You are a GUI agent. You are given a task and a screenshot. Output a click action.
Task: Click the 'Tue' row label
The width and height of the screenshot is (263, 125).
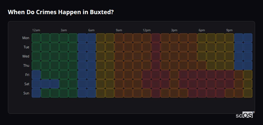pyautogui.click(x=26, y=47)
